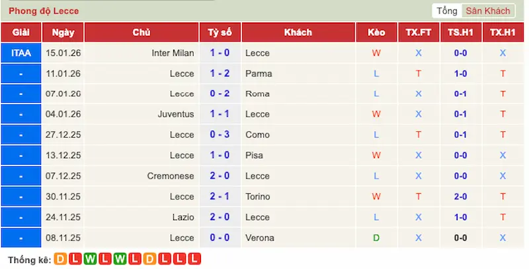Open the Juventus team link
Image resolution: width=529 pixels, height=269 pixels.
click(x=176, y=114)
